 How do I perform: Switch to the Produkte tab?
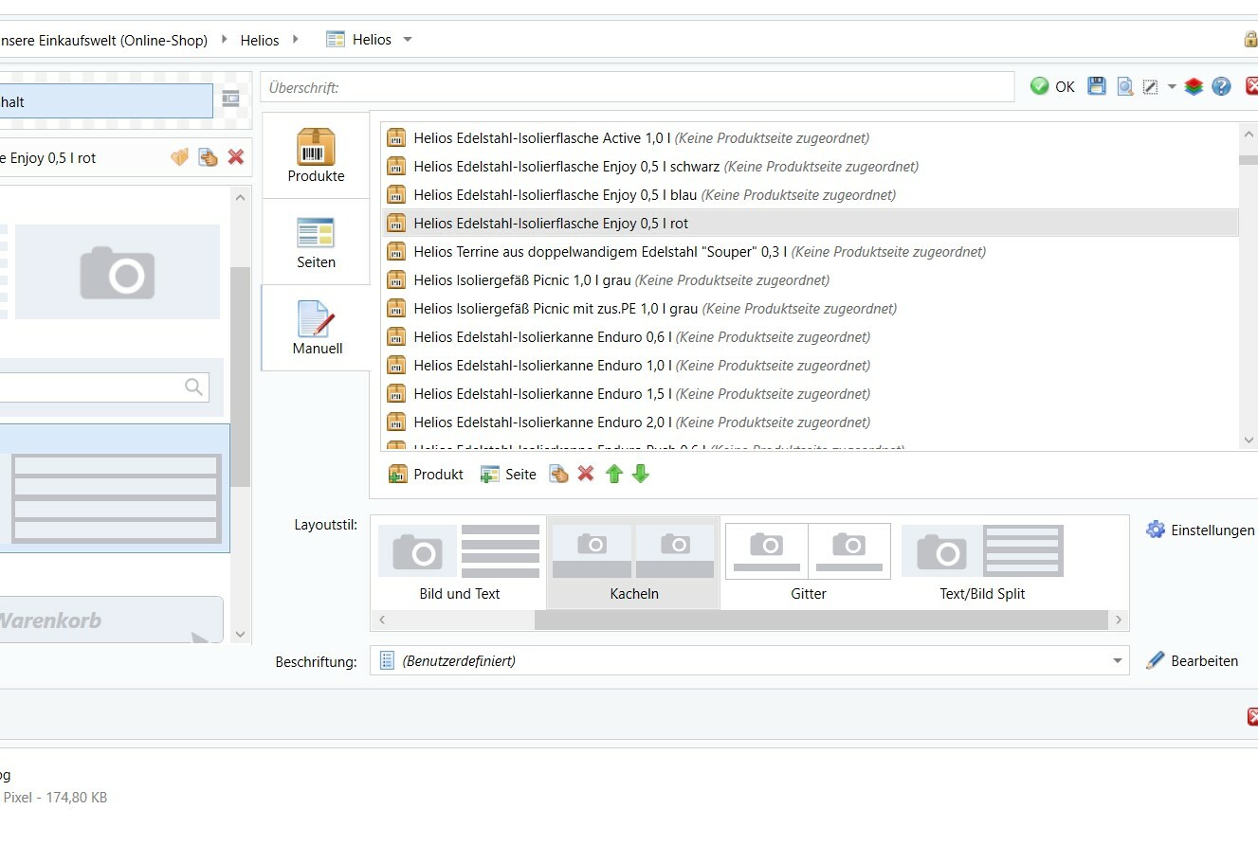click(316, 155)
